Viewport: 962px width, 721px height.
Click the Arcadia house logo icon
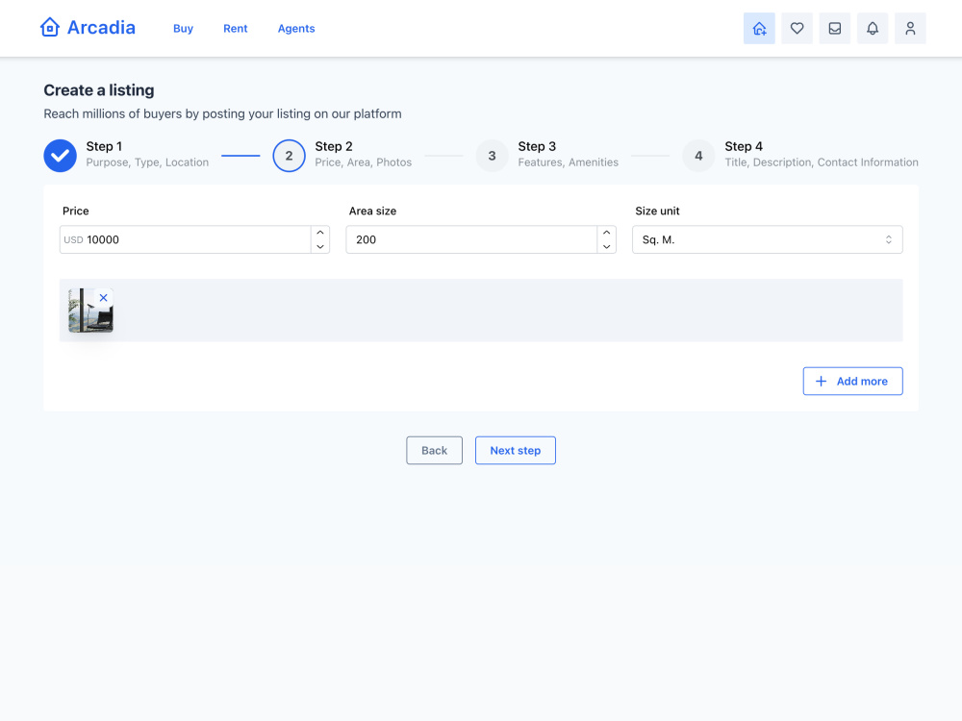click(50, 28)
